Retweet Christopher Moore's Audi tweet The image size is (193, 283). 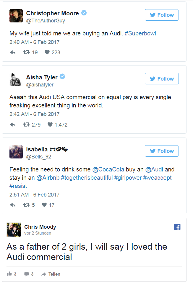(x=26, y=53)
